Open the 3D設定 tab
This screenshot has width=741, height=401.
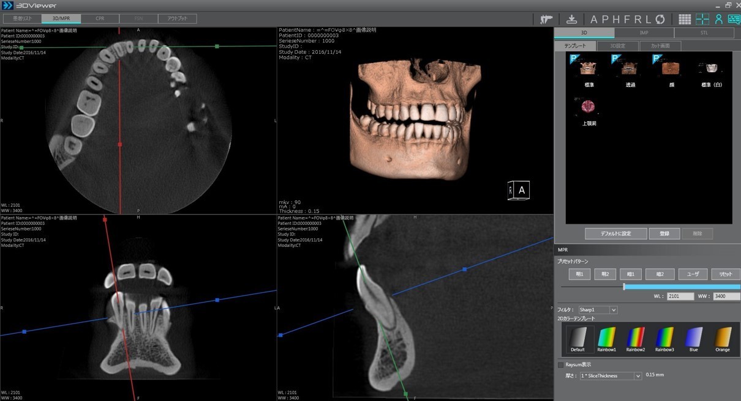[x=617, y=46]
